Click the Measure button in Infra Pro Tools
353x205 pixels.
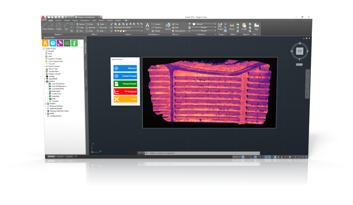pyautogui.click(x=125, y=68)
